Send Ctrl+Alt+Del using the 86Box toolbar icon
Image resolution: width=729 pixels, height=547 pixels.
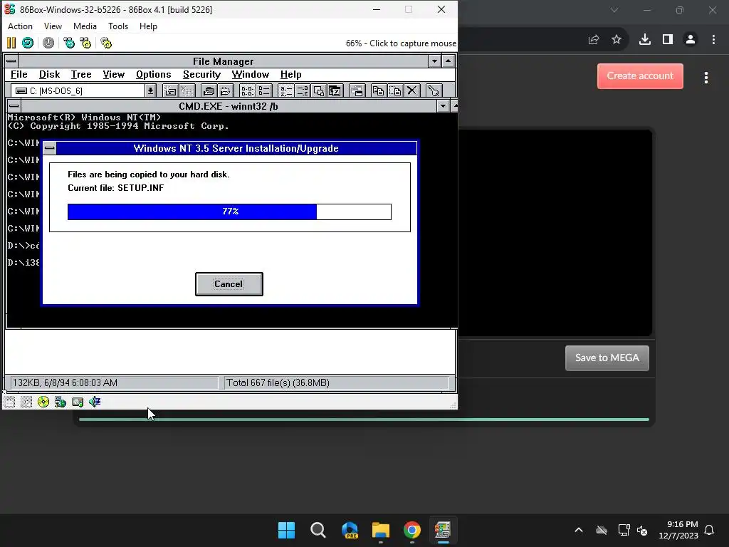[x=69, y=43]
